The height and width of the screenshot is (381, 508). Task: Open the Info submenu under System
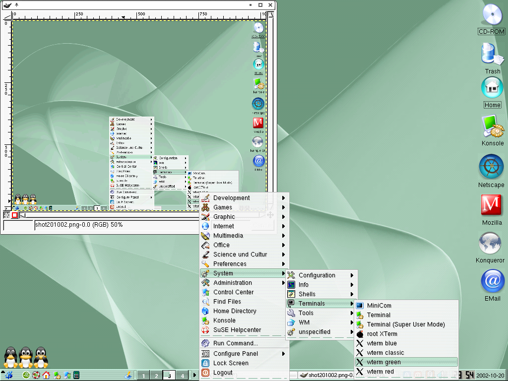point(321,284)
